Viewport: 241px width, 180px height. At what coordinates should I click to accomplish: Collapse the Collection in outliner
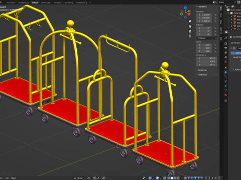pyautogui.click(x=228, y=13)
